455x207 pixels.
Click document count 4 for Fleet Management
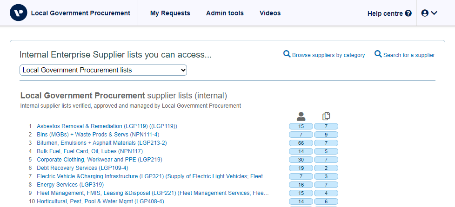[326, 193]
